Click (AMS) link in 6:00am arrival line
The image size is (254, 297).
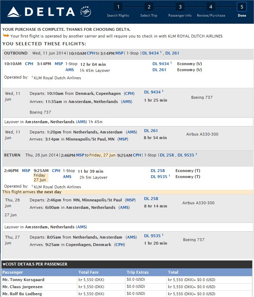pos(124,207)
